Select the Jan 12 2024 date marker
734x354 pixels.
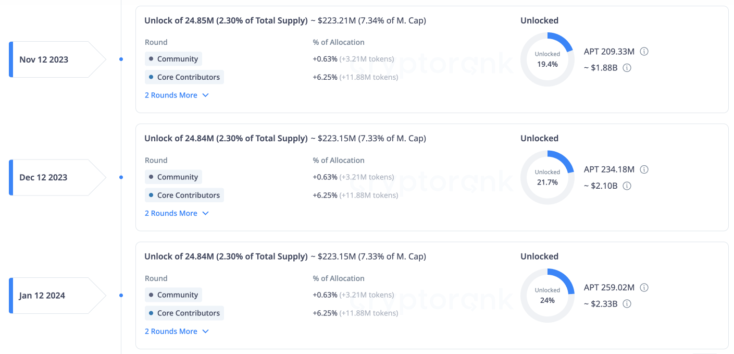coord(57,296)
